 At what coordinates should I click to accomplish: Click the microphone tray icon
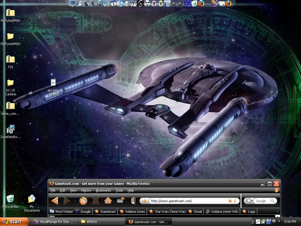coord(279,222)
